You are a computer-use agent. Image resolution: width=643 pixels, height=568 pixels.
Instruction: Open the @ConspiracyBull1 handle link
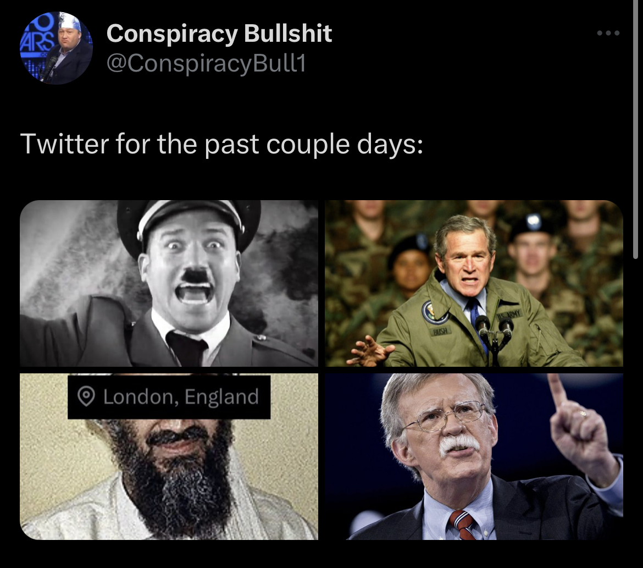[206, 64]
